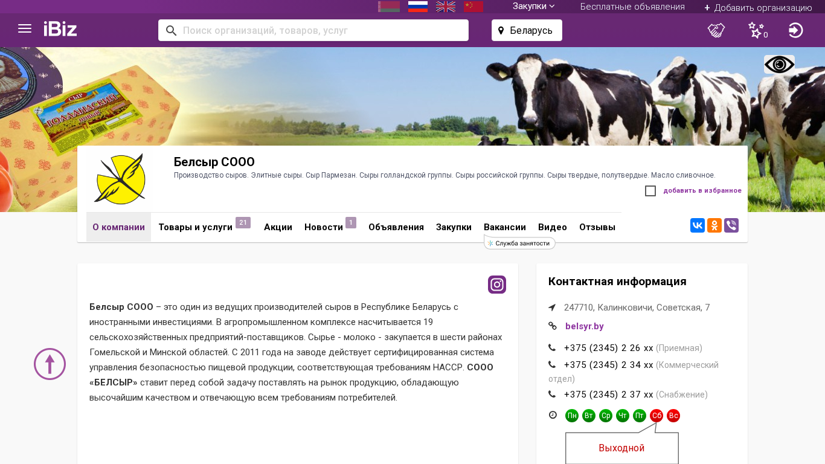This screenshot has width=825, height=464.
Task: Share the company on Odnoklassniki
Action: click(x=714, y=226)
